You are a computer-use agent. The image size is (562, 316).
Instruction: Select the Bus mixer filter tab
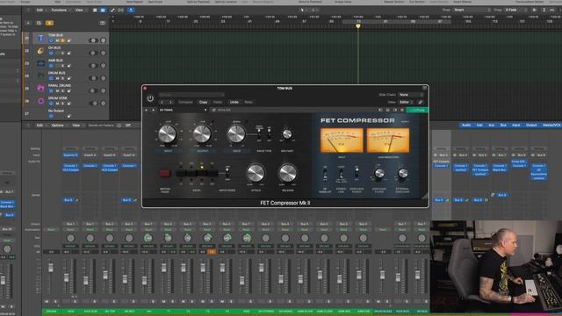(503, 125)
